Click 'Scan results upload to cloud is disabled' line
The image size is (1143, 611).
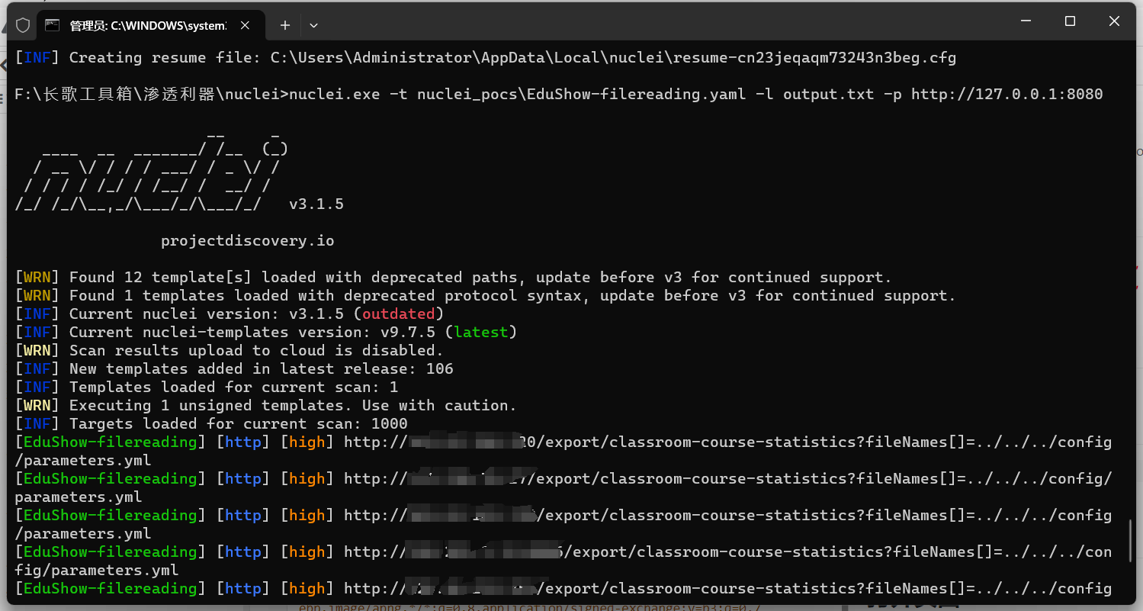(x=230, y=350)
